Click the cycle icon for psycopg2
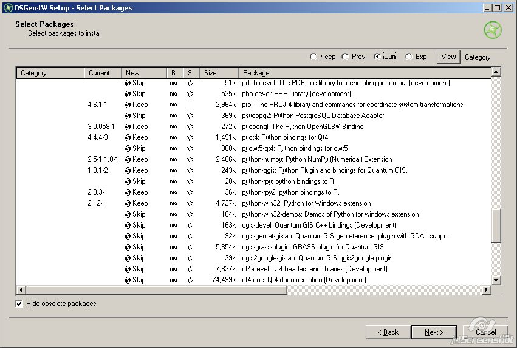 click(128, 116)
